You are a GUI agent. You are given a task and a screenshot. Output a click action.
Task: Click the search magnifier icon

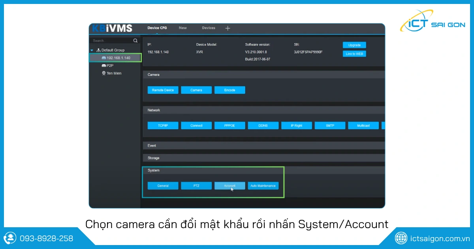coord(135,40)
